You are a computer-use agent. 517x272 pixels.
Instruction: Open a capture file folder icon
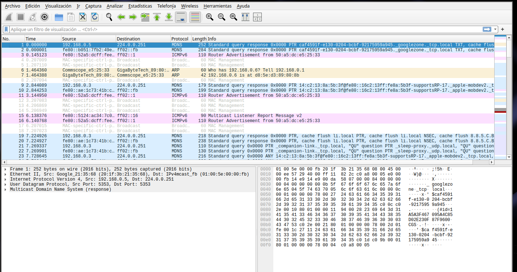[59, 17]
